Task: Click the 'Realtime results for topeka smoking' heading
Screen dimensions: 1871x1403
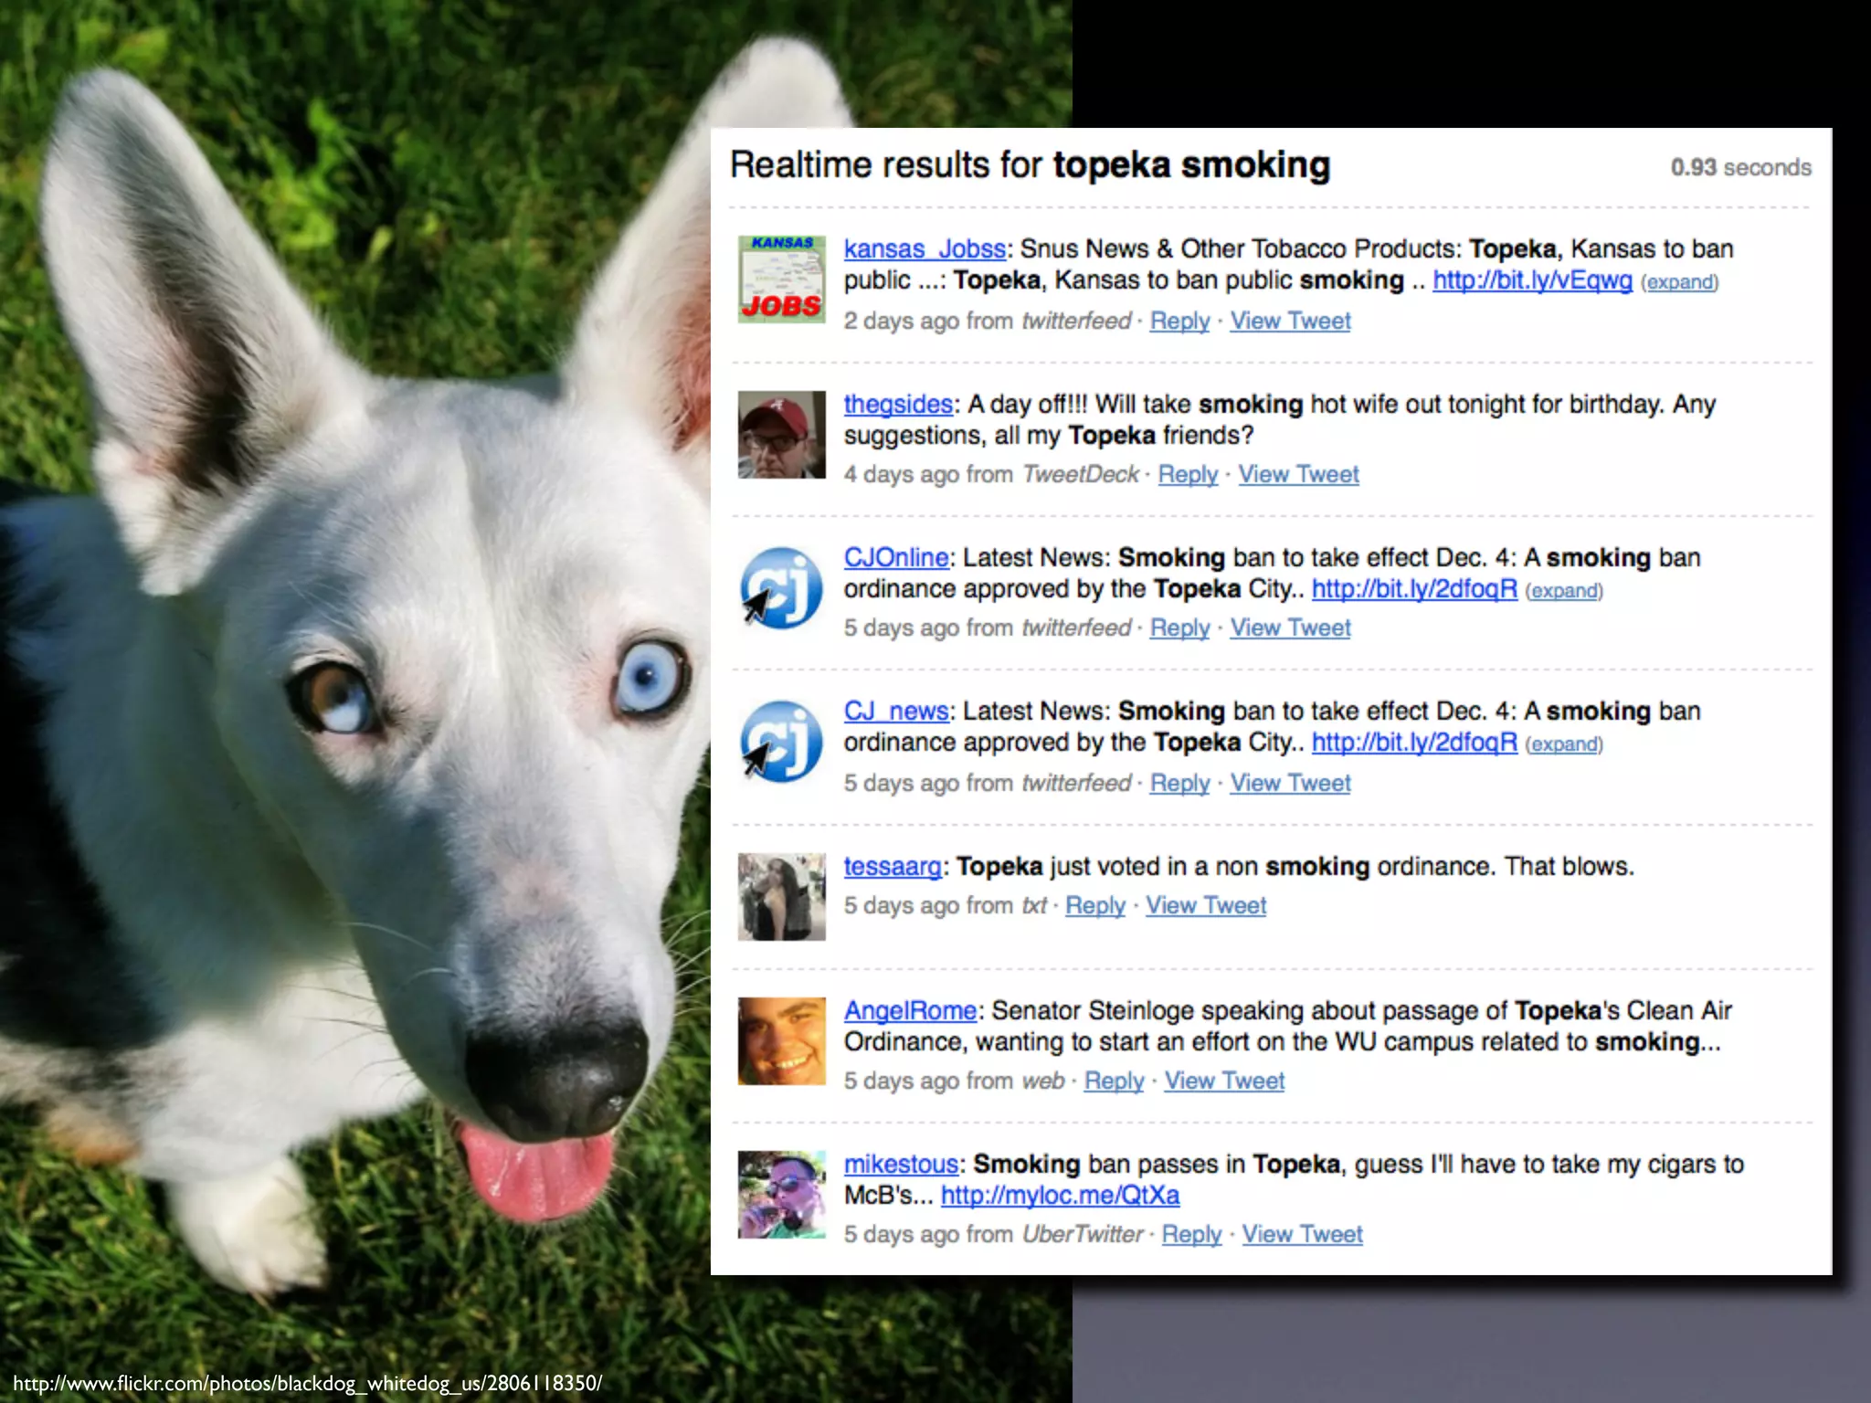Action: click(1030, 165)
